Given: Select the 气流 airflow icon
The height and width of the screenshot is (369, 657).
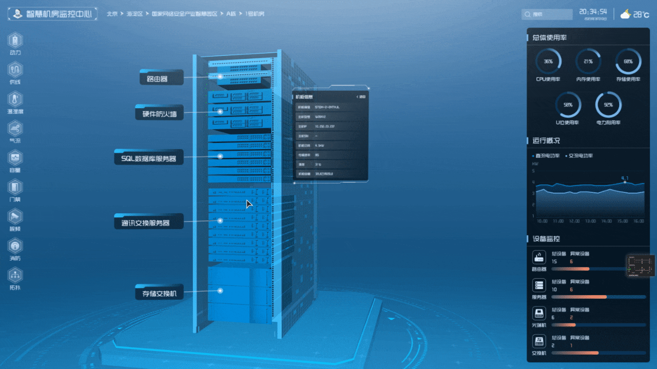Looking at the screenshot, I should click(x=15, y=128).
